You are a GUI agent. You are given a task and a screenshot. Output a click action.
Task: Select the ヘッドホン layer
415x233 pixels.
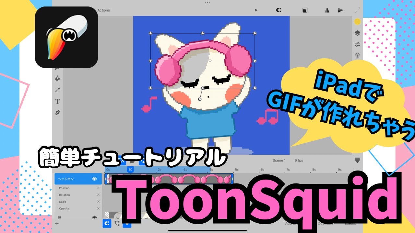tap(78, 179)
